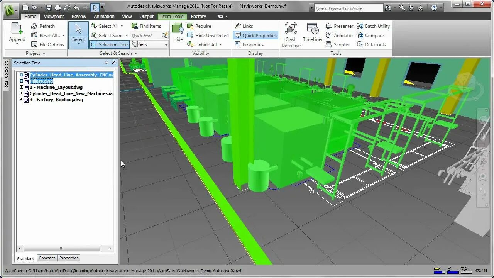The image size is (494, 278).
Task: Open the Help question mark icon
Action: coord(434,8)
